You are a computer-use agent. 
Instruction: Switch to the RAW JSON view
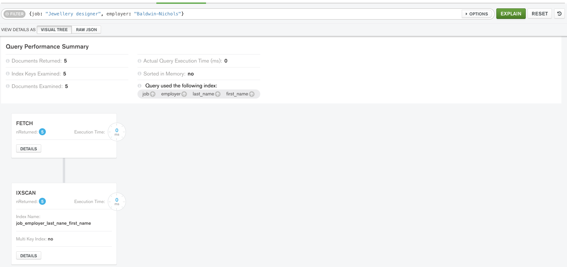86,30
